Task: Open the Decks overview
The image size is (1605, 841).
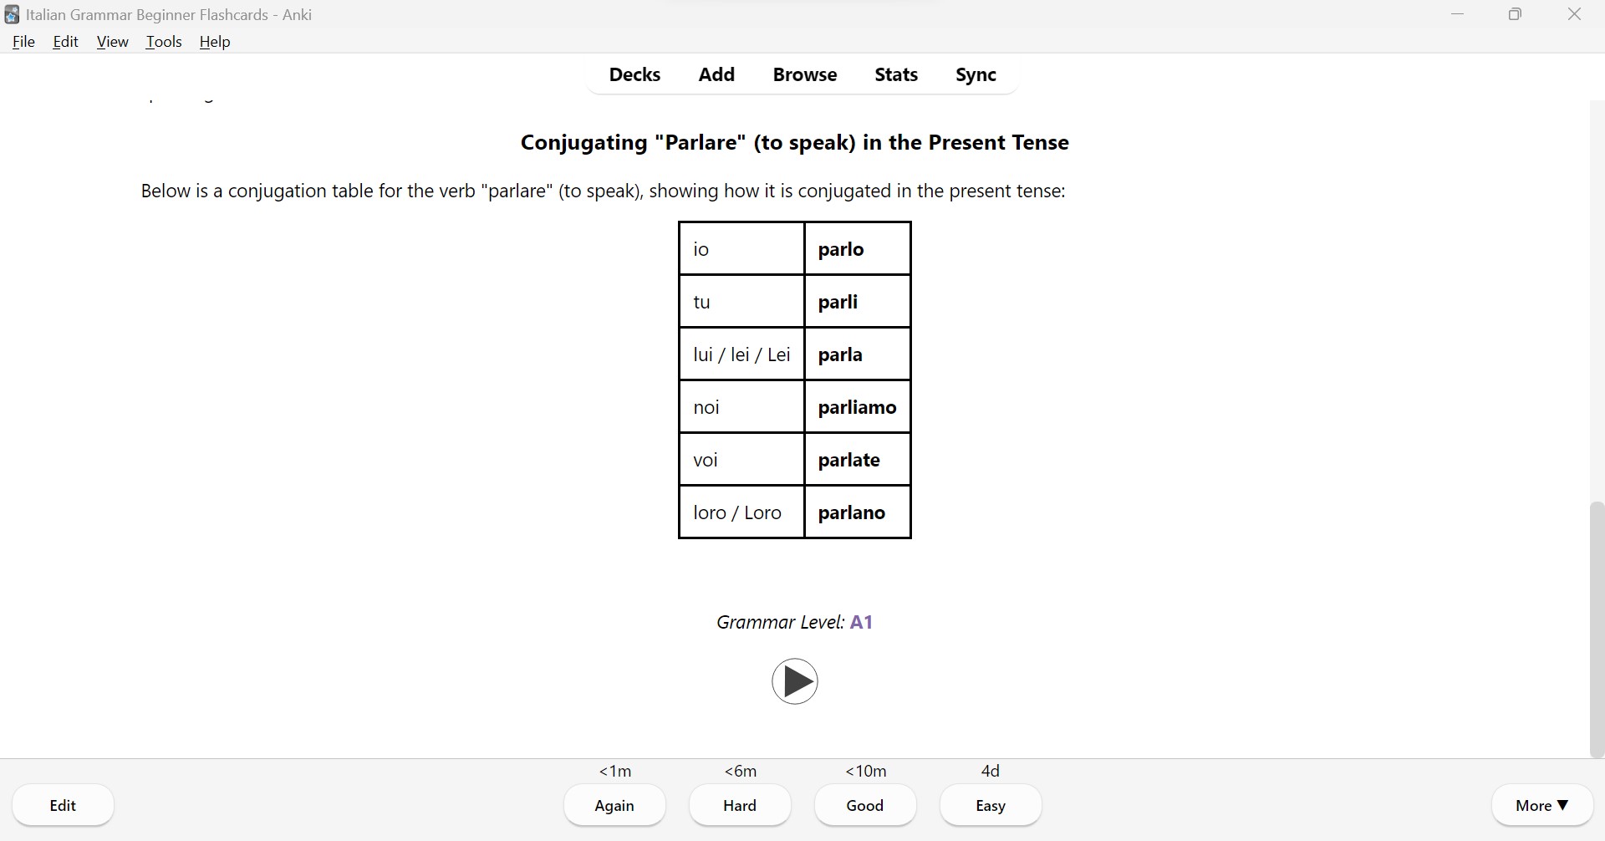Action: pos(634,74)
